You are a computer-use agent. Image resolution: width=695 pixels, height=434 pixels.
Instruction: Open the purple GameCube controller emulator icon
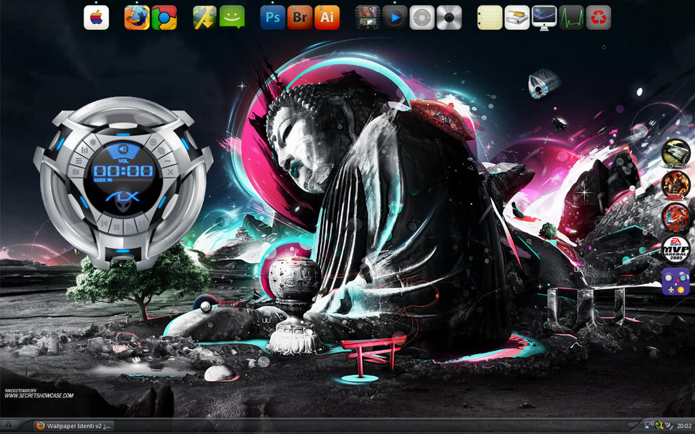[x=675, y=281]
